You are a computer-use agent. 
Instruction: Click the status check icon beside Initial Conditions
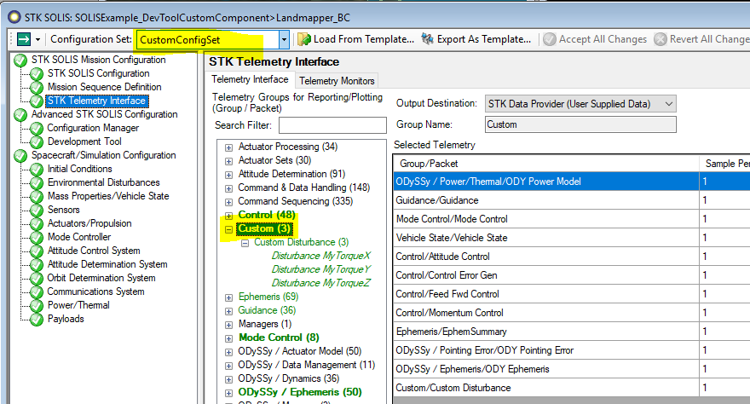point(36,169)
